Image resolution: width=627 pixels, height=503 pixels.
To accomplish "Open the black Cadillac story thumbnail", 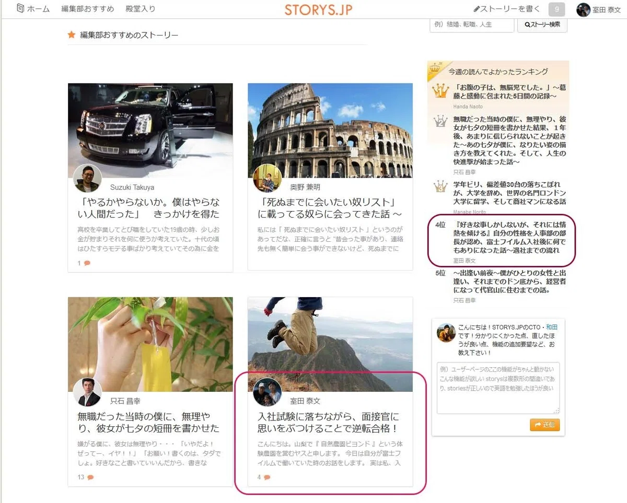I will coord(150,130).
